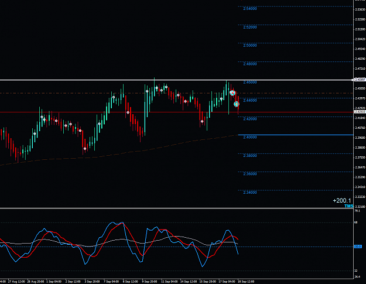Viewport: 366px width, 284px height.
Task: Click the 2.42000 price level label
Action: pyautogui.click(x=249, y=119)
